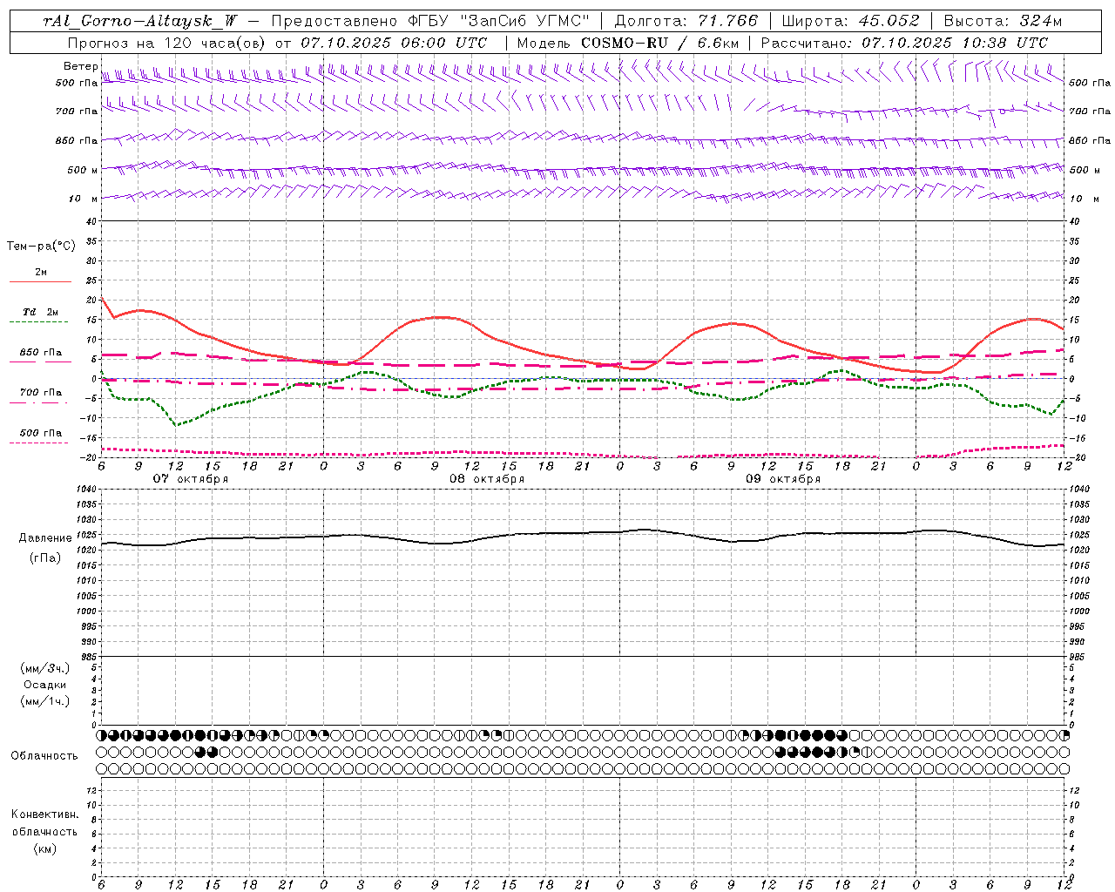Click the 1040 value on the left pressure axis

pos(84,490)
